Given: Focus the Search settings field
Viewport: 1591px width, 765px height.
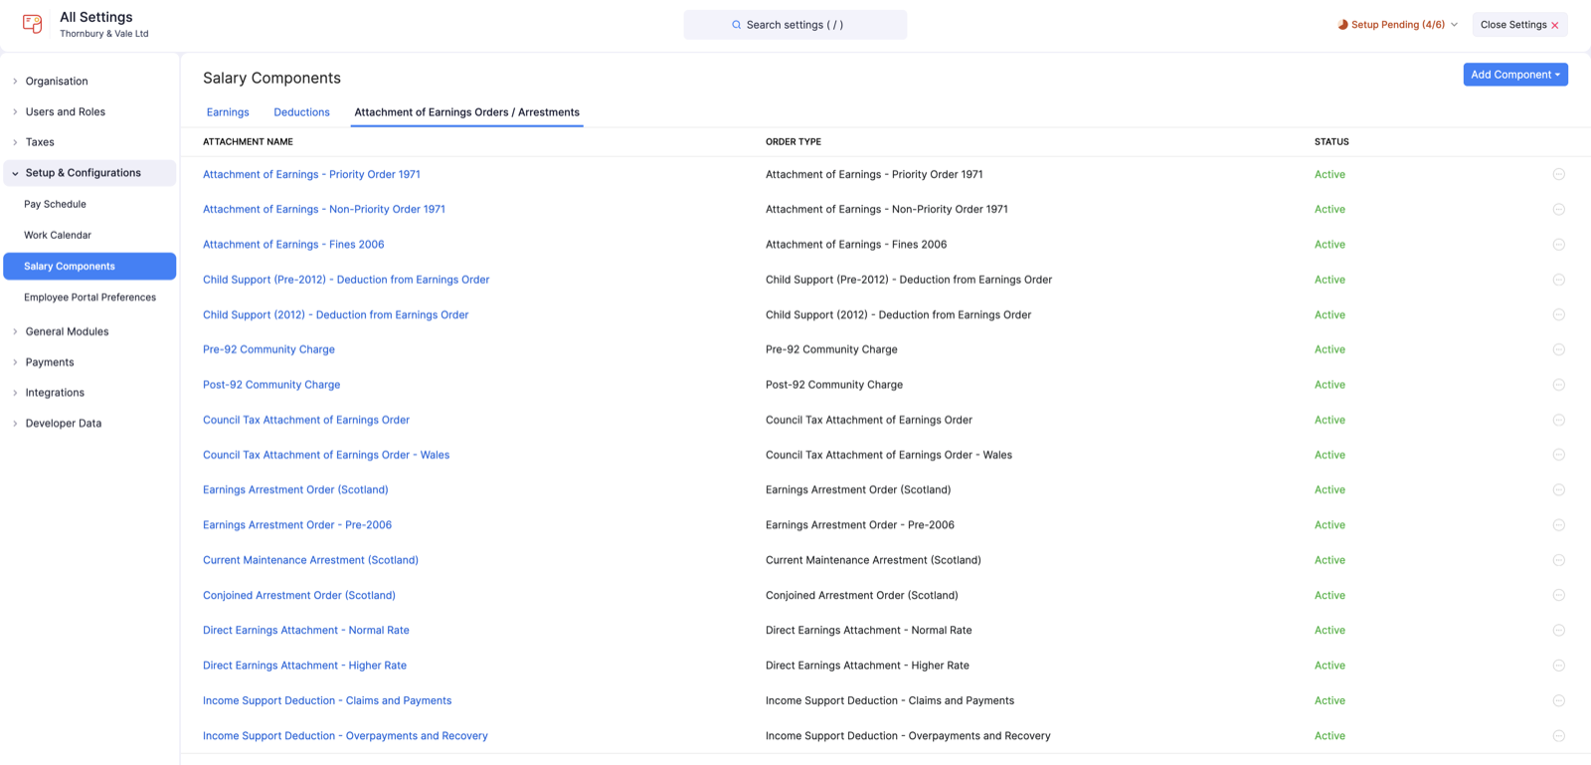Looking at the screenshot, I should pyautogui.click(x=795, y=25).
